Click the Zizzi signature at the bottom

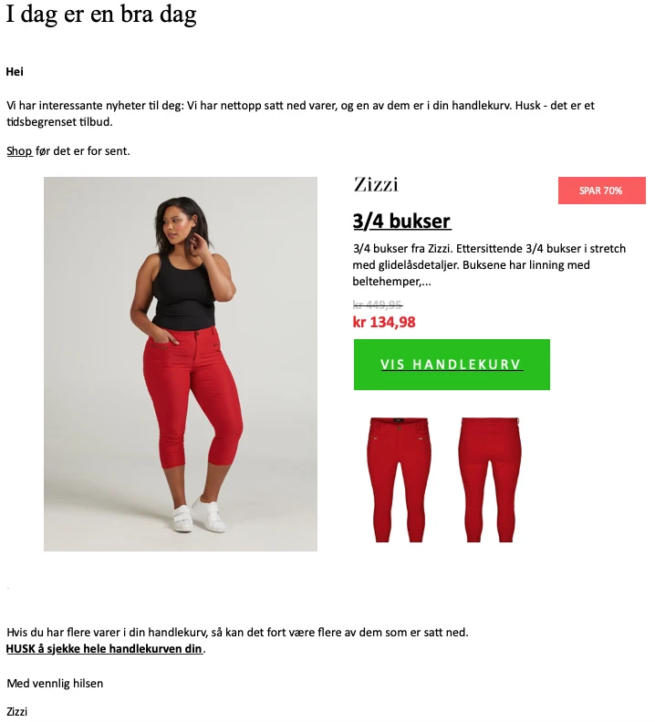17,711
